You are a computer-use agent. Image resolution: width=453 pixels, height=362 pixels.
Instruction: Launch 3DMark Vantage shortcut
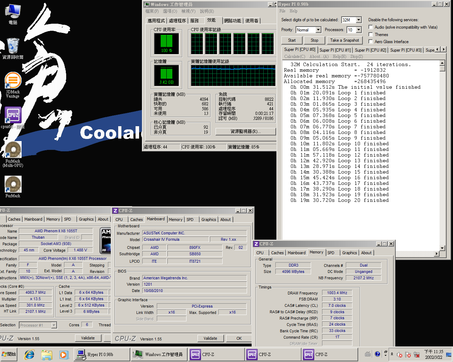coord(13,85)
